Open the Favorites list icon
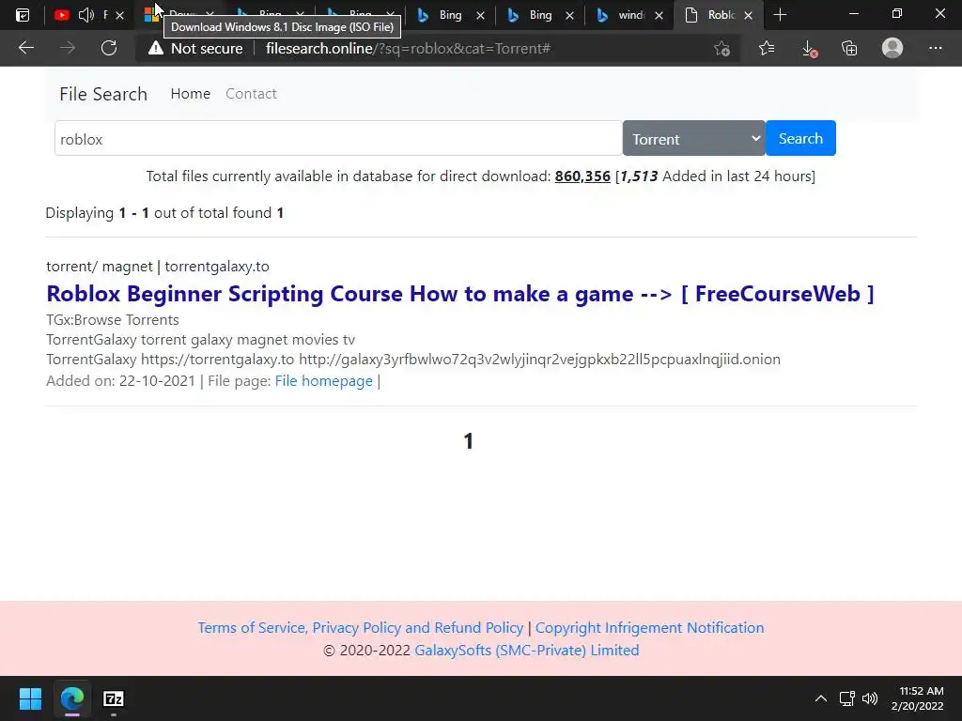This screenshot has height=721, width=962. (767, 48)
